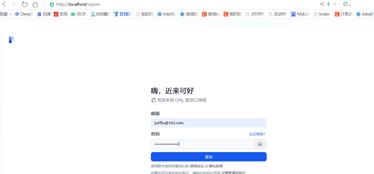
Task: Reload the page with the refresh icon
Action: coord(25,4)
